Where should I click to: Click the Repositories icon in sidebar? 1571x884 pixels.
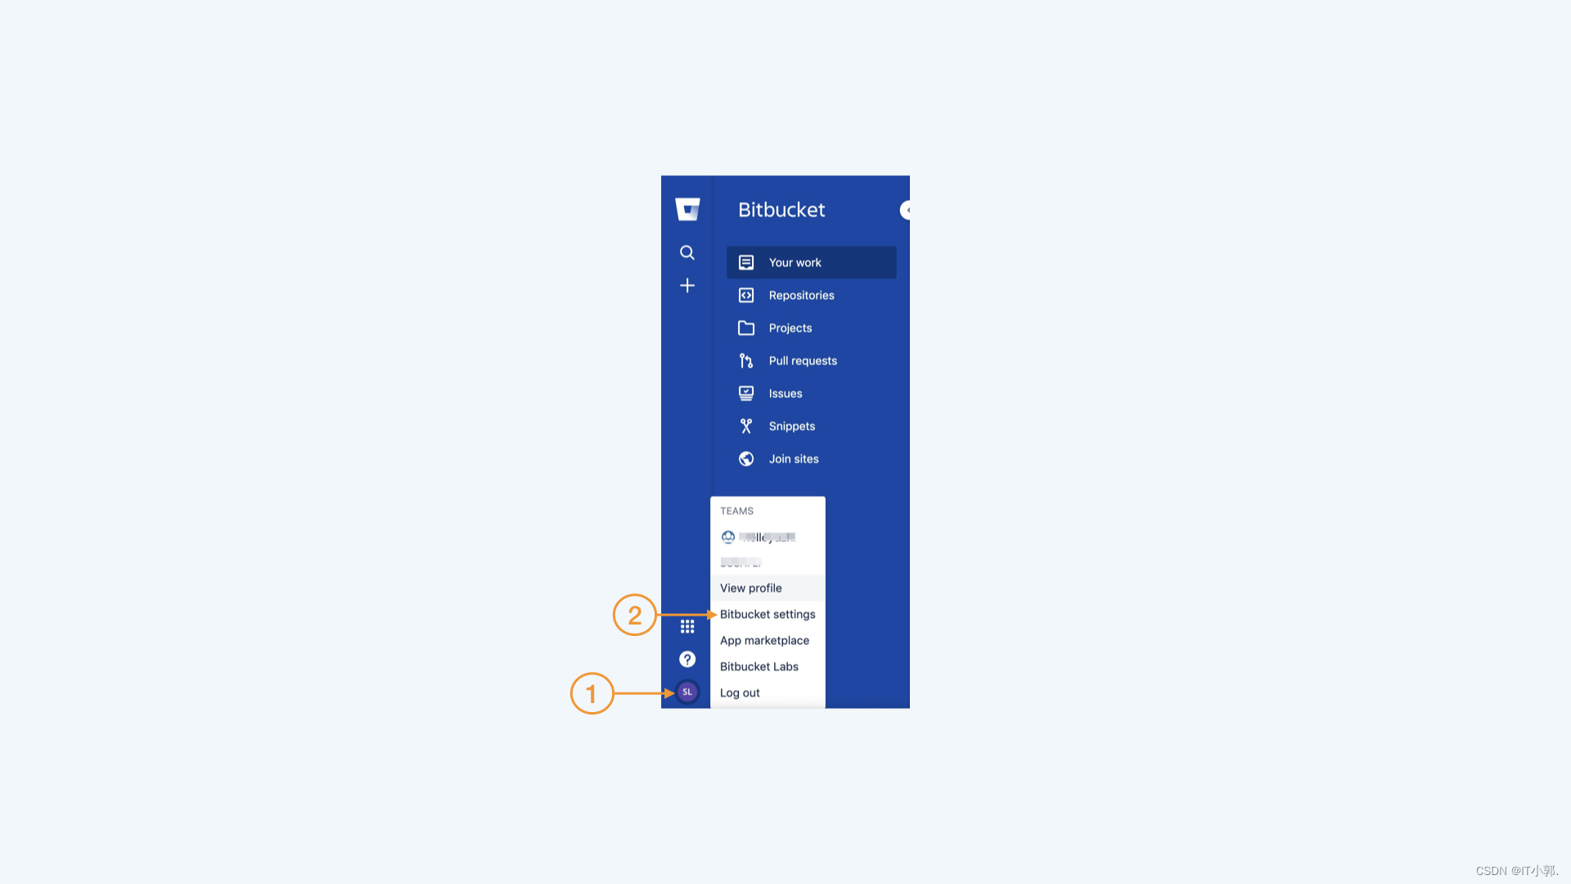[745, 295]
